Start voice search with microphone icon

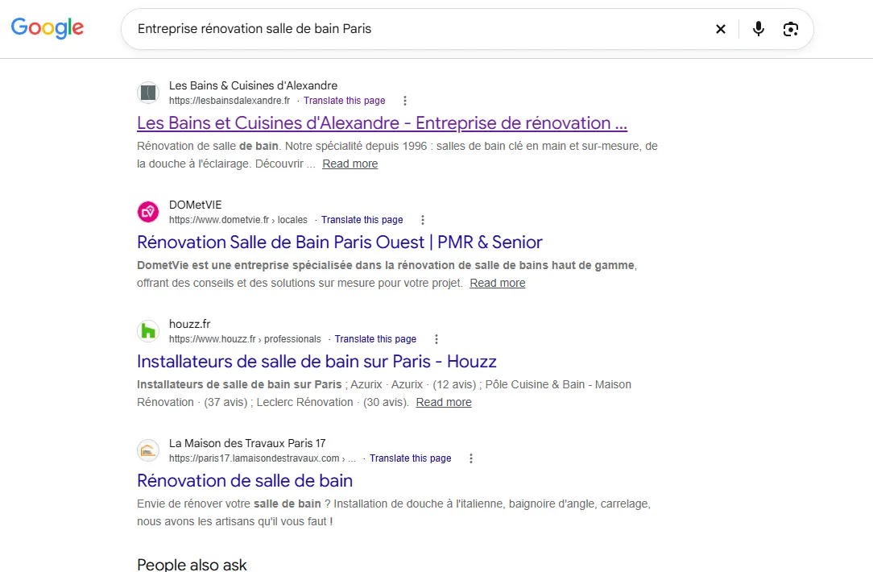(x=759, y=29)
